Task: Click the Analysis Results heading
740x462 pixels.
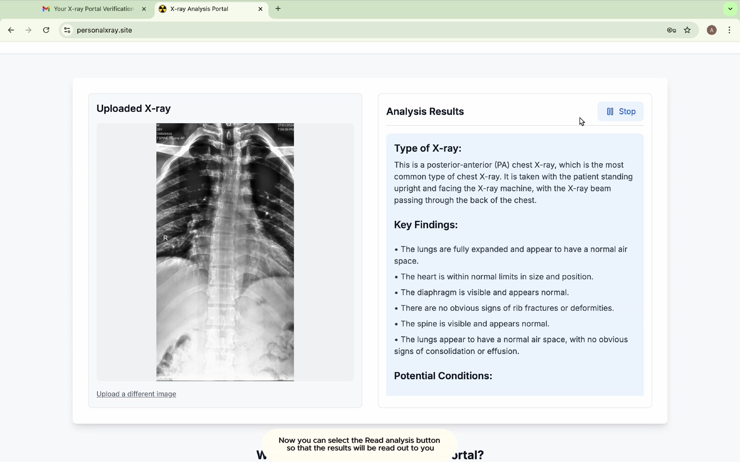Action: (425, 111)
